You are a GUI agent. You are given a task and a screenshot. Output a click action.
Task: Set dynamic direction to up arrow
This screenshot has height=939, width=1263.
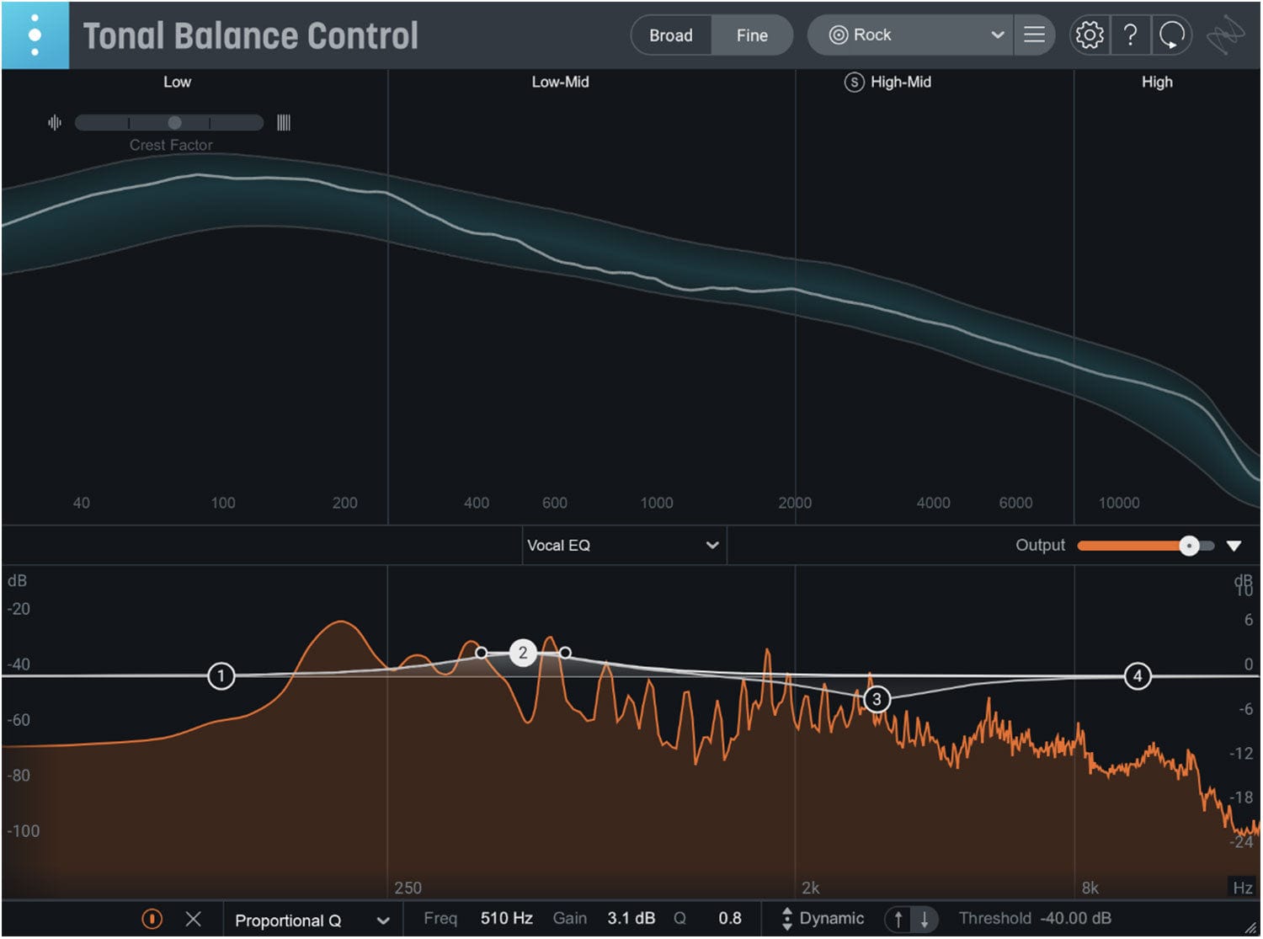click(x=898, y=919)
